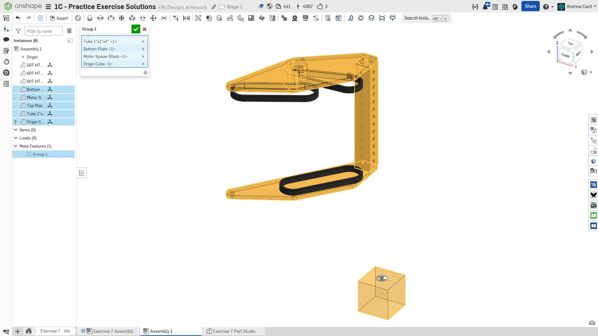This screenshot has height=336, width=598.
Task: Accept Group 1 with green checkmark
Action: point(136,29)
